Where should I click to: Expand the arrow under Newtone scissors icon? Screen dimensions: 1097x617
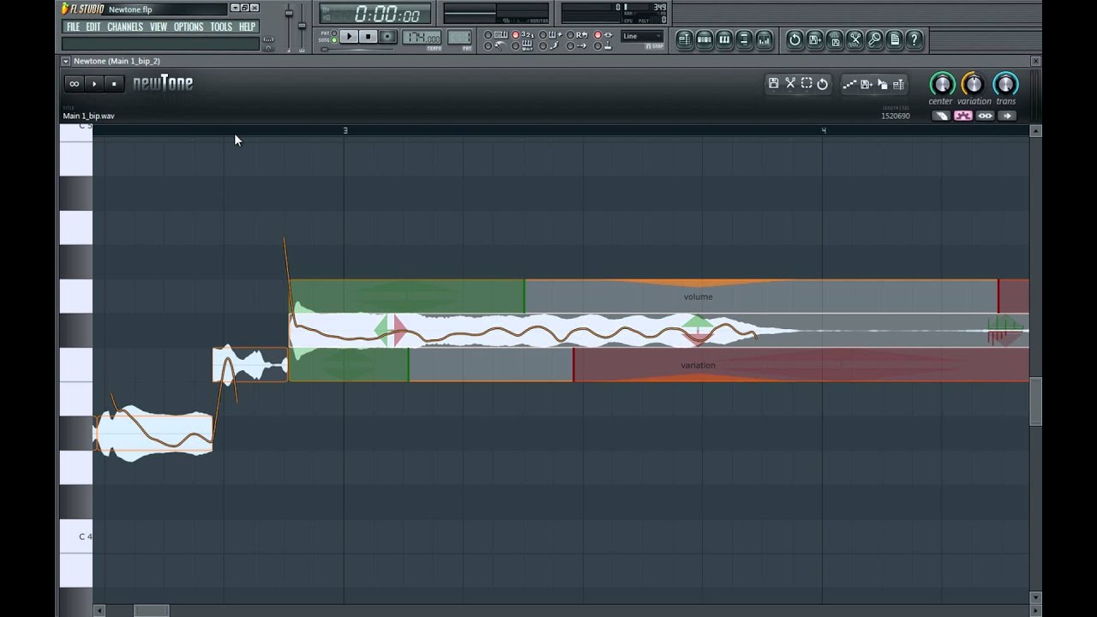pyautogui.click(x=790, y=92)
